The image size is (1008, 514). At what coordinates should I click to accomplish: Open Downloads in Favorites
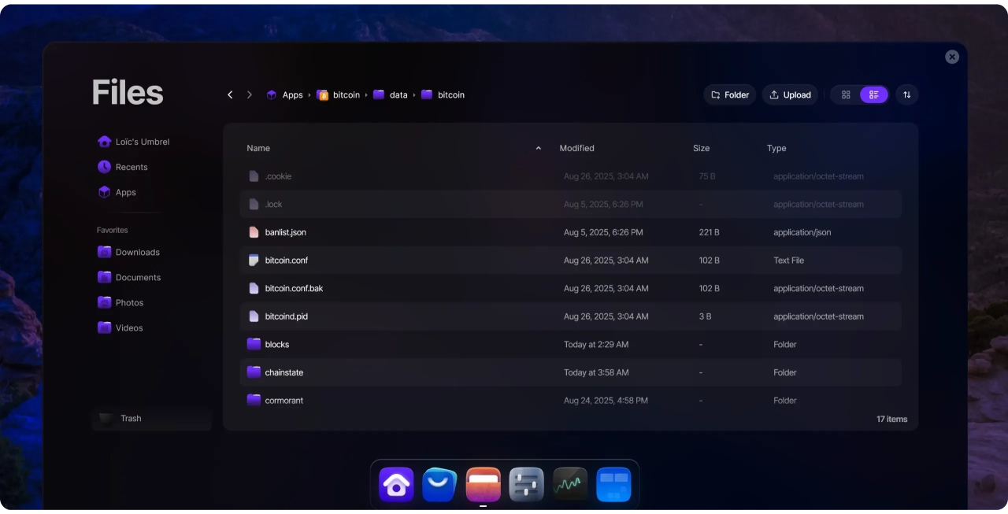(137, 252)
